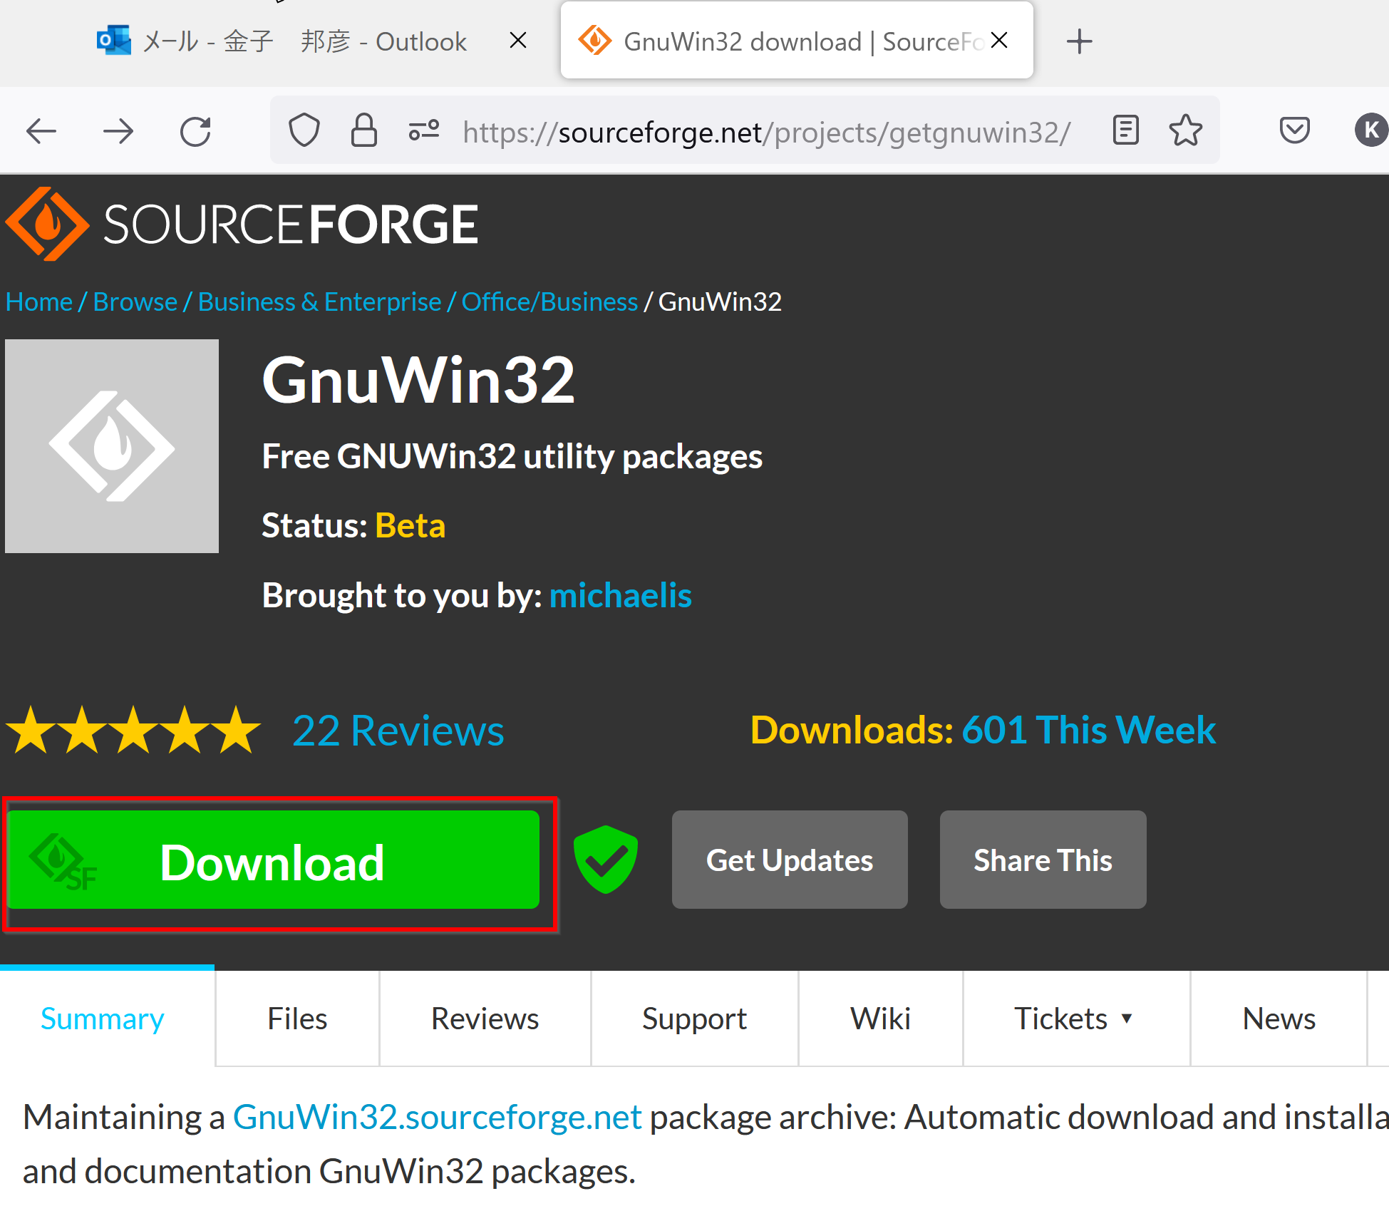
Task: Open the Tickets dropdown menu
Action: click(x=1075, y=1018)
